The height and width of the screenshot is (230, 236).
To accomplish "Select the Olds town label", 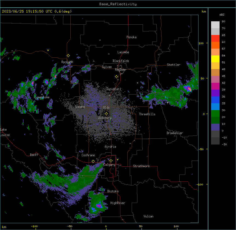I will (106, 108).
